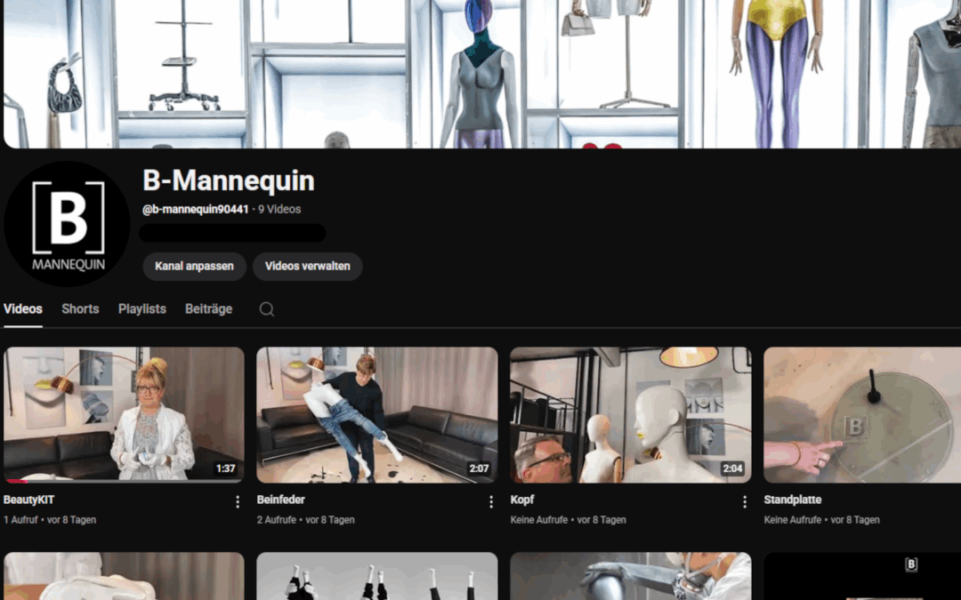Open options menu for Kopf video
The width and height of the screenshot is (961, 600).
point(745,502)
